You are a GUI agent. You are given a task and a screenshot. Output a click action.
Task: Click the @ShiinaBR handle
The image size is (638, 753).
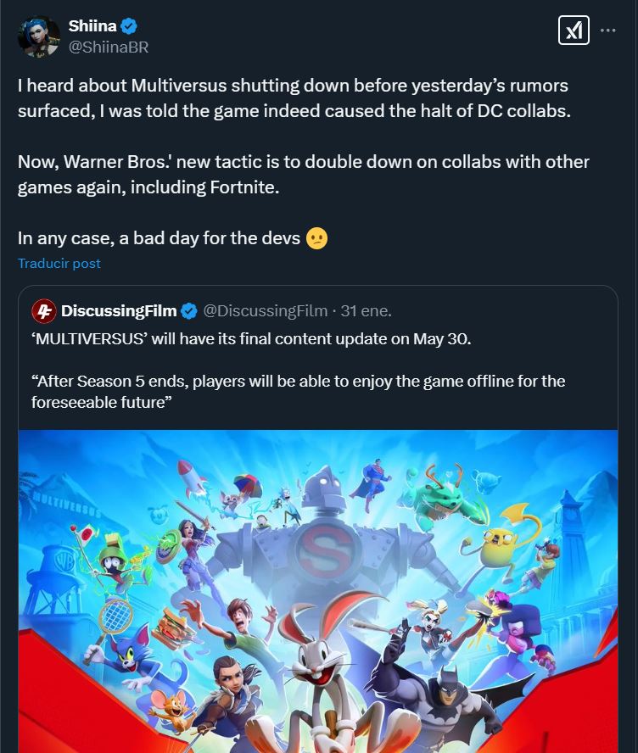[108, 47]
